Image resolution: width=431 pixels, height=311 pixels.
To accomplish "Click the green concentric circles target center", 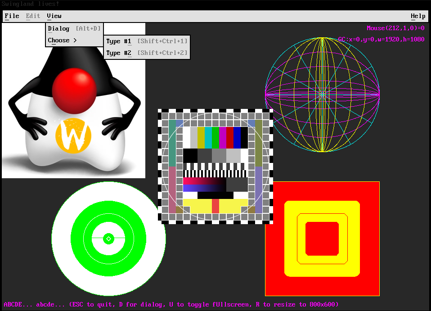I will coord(108,239).
